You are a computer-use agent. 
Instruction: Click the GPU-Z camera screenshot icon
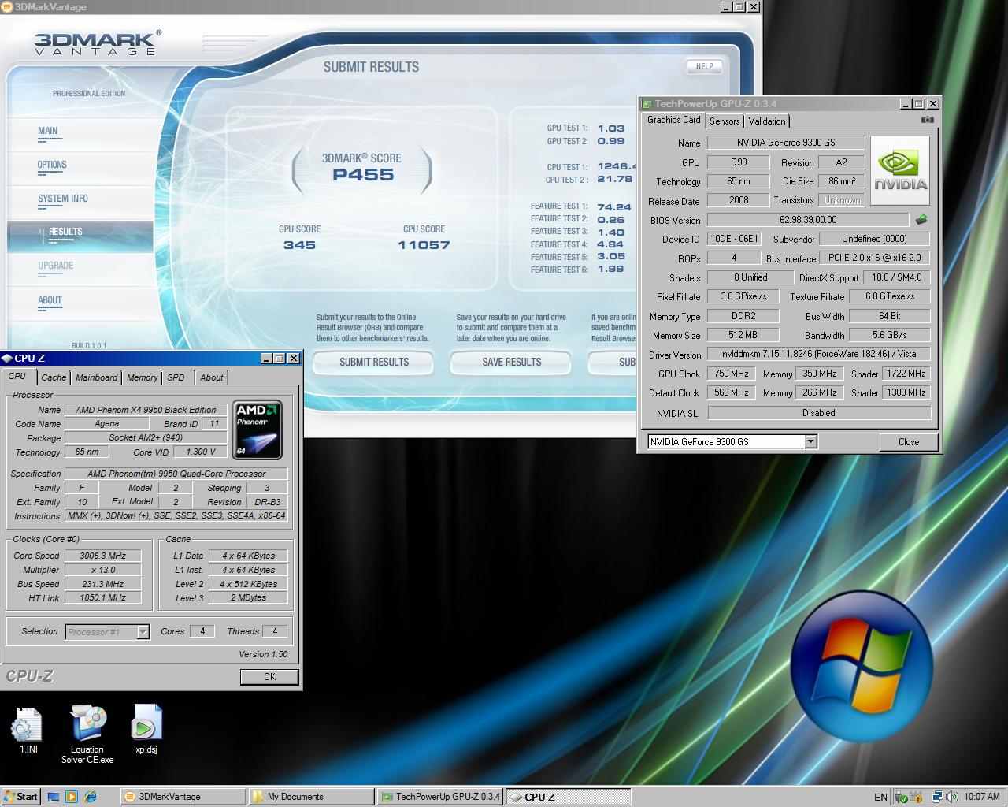click(928, 121)
